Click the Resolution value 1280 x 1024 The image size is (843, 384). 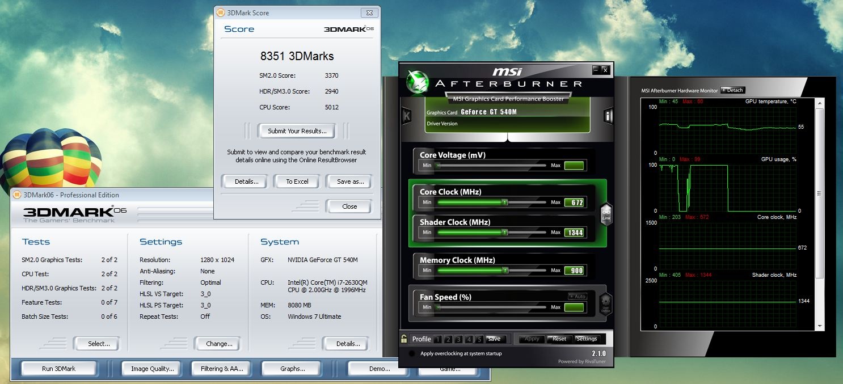click(217, 260)
